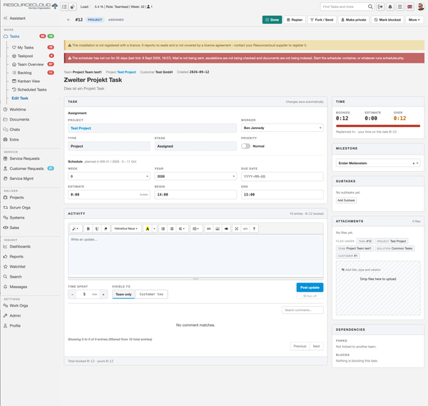Toggle the Sync off button
This screenshot has height=406, width=428.
click(x=310, y=296)
